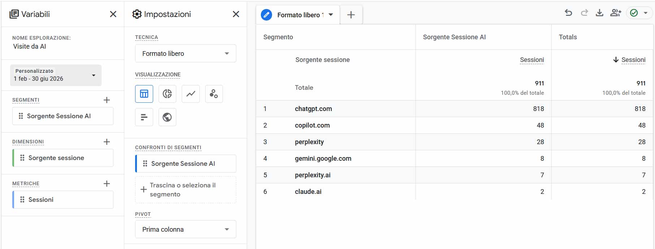
Task: Click drag handle of Sorgente Sessione AI segment in Variabili
Action: (x=21, y=116)
